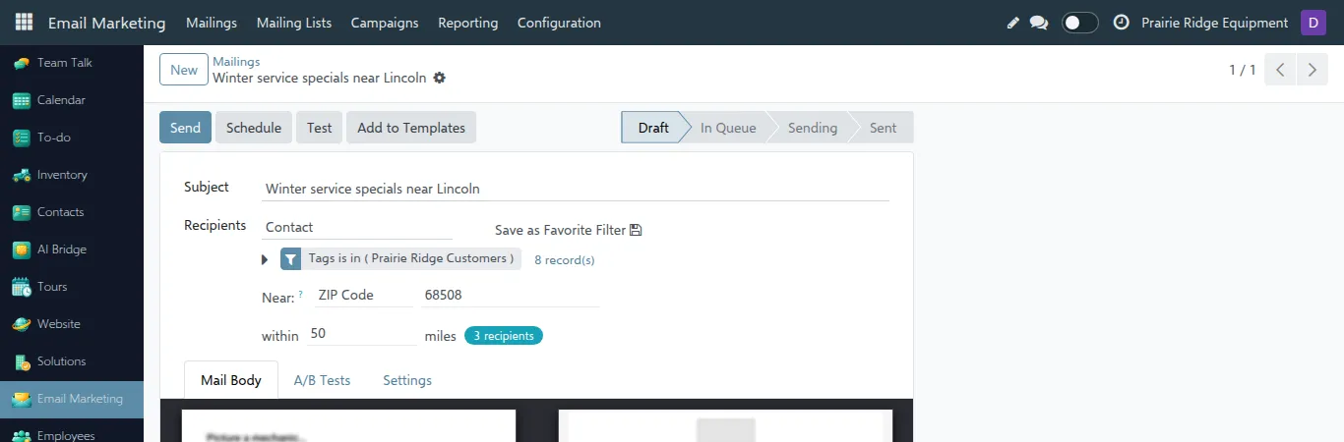Select the In Queue status stage
Viewport: 1344px width, 442px height.
coord(728,128)
